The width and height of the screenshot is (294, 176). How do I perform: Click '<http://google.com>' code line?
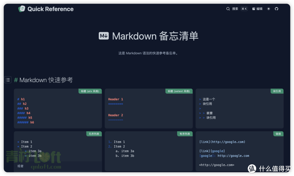click(x=217, y=165)
